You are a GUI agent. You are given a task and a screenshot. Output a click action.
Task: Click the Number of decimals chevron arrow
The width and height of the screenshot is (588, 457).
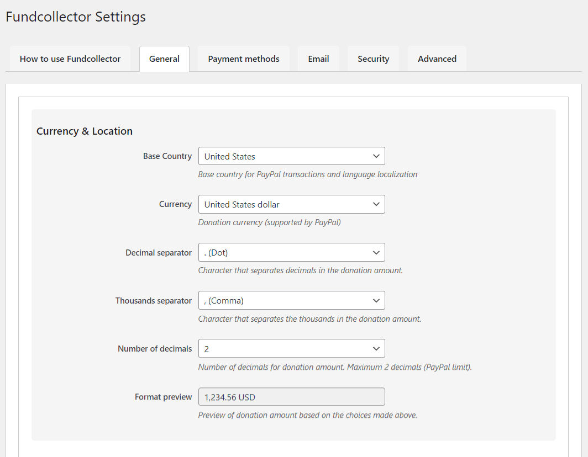click(377, 348)
